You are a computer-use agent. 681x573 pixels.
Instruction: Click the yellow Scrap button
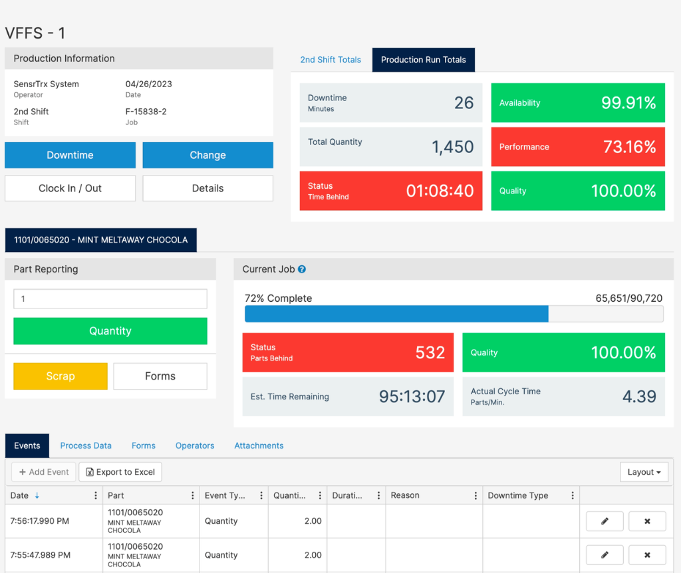pyautogui.click(x=60, y=376)
